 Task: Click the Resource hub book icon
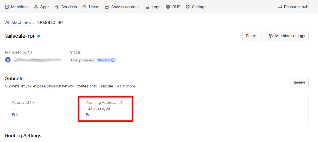tap(280, 7)
